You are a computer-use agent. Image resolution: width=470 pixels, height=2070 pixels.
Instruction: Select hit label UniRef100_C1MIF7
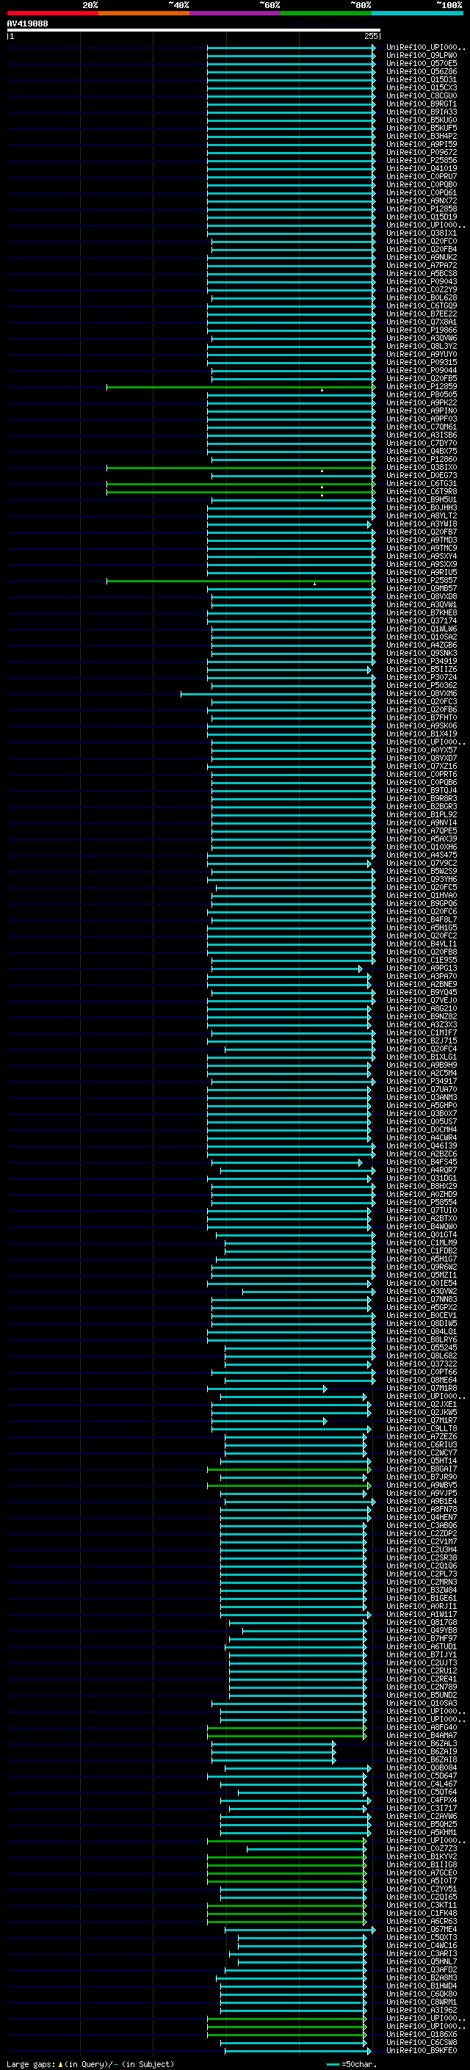coord(422,1032)
